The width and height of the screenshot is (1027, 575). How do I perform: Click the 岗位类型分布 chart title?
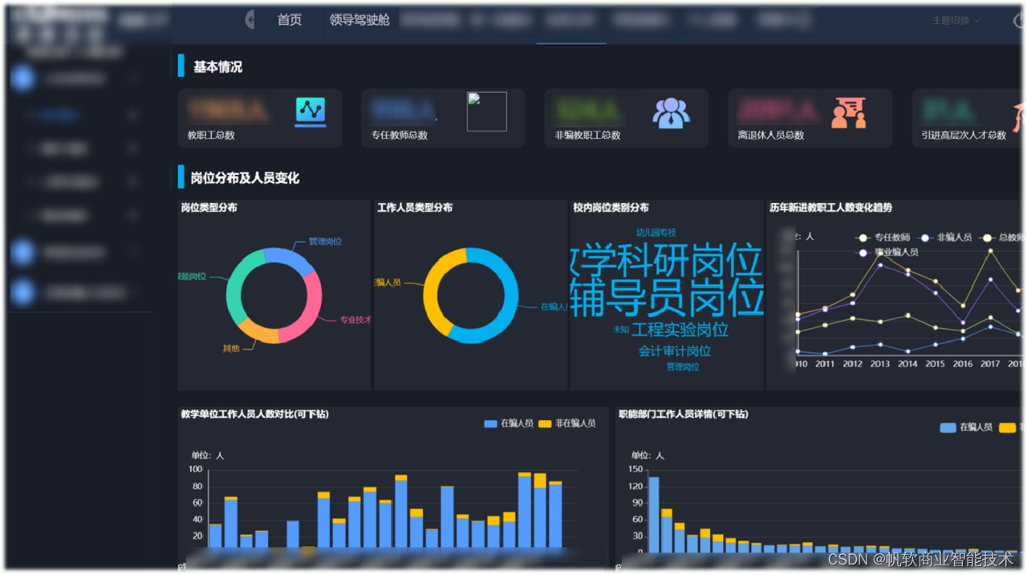(x=209, y=208)
